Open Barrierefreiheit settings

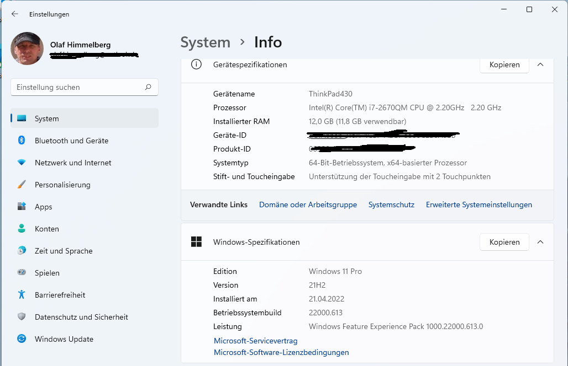pos(85,295)
